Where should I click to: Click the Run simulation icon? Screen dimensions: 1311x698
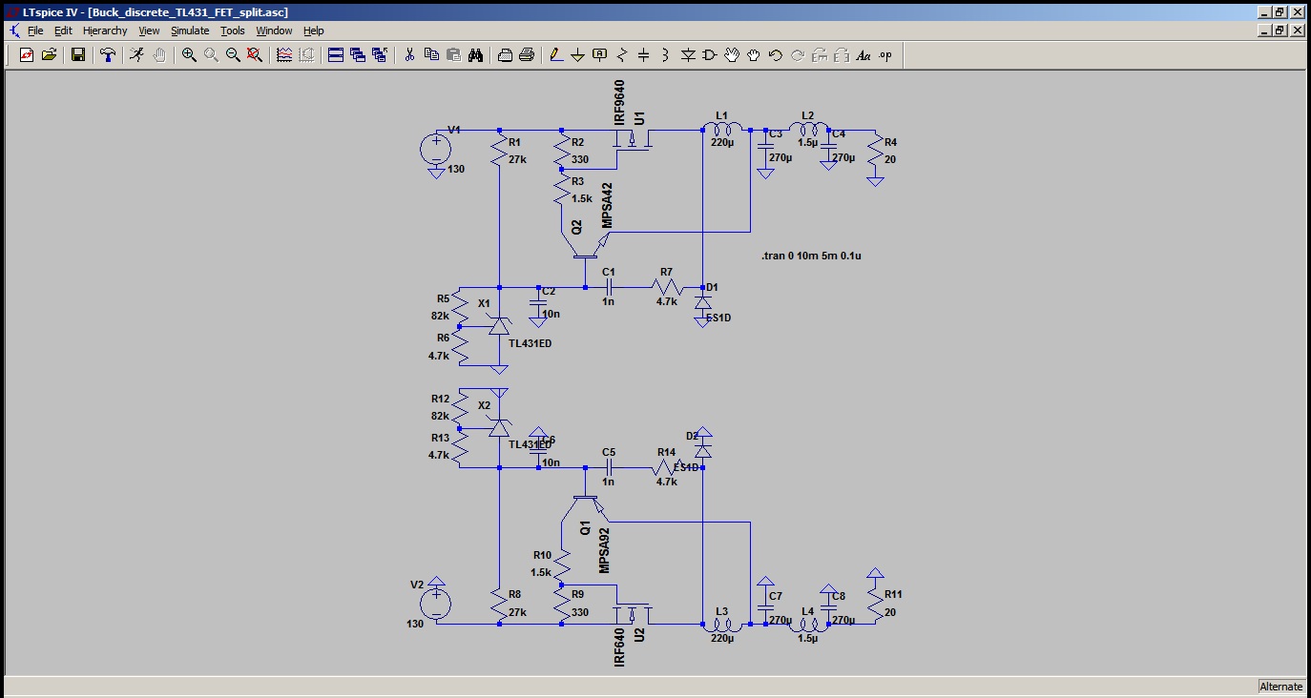[x=137, y=55]
